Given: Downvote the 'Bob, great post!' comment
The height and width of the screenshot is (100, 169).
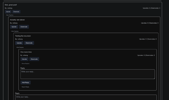Looking at the screenshot, I should tap(16, 12).
